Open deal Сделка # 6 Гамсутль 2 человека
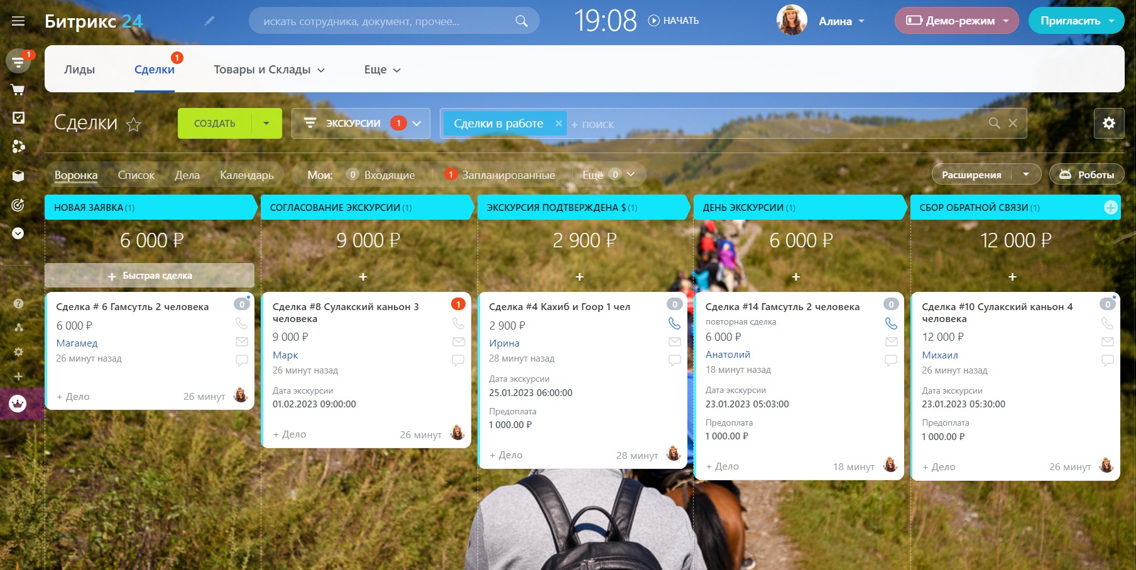The width and height of the screenshot is (1136, 570). (x=133, y=307)
